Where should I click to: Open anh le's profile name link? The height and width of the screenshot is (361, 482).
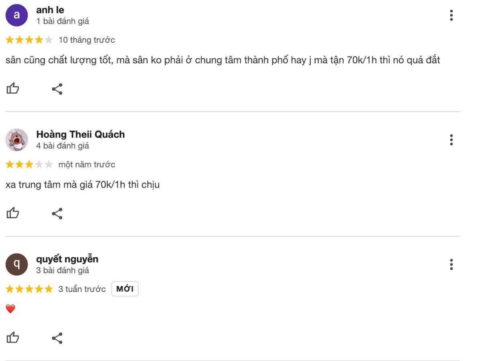(x=50, y=10)
